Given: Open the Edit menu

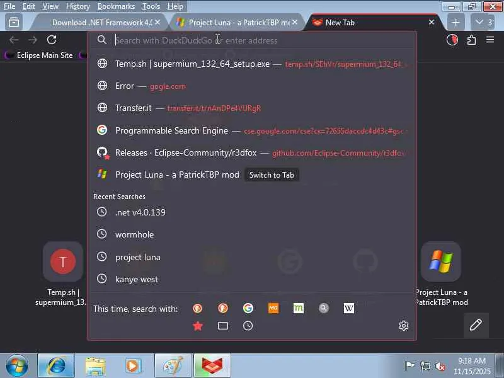Looking at the screenshot, I should 28,6.
